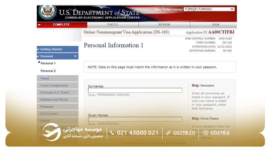The width and height of the screenshot is (270, 152).
Task: Open the Travel Companions section
Action: pyautogui.click(x=57, y=85)
